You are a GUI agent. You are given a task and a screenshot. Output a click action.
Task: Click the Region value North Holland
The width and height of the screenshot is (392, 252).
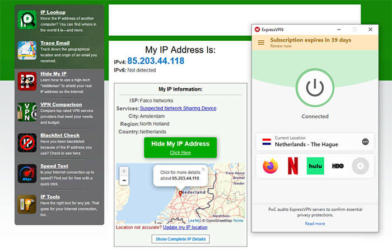coord(155,124)
